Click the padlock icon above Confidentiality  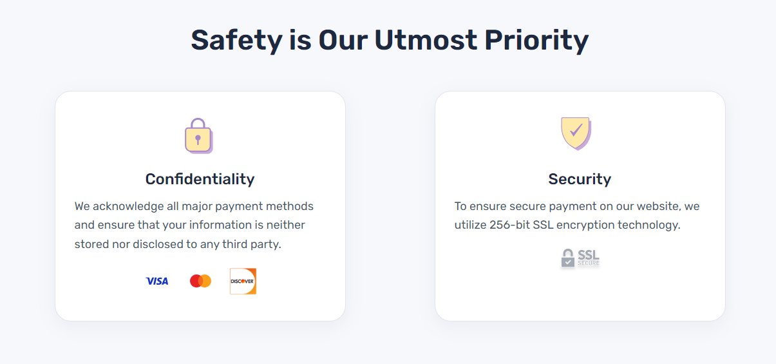click(199, 135)
